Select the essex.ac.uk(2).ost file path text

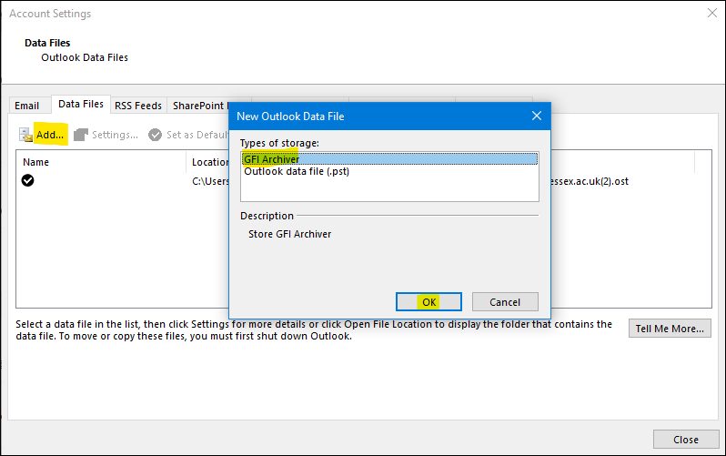click(590, 181)
